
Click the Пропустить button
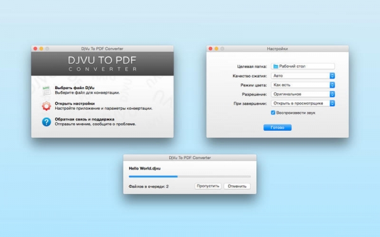point(208,186)
